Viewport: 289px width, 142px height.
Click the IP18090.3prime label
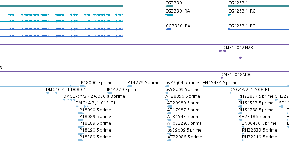coord(96,83)
